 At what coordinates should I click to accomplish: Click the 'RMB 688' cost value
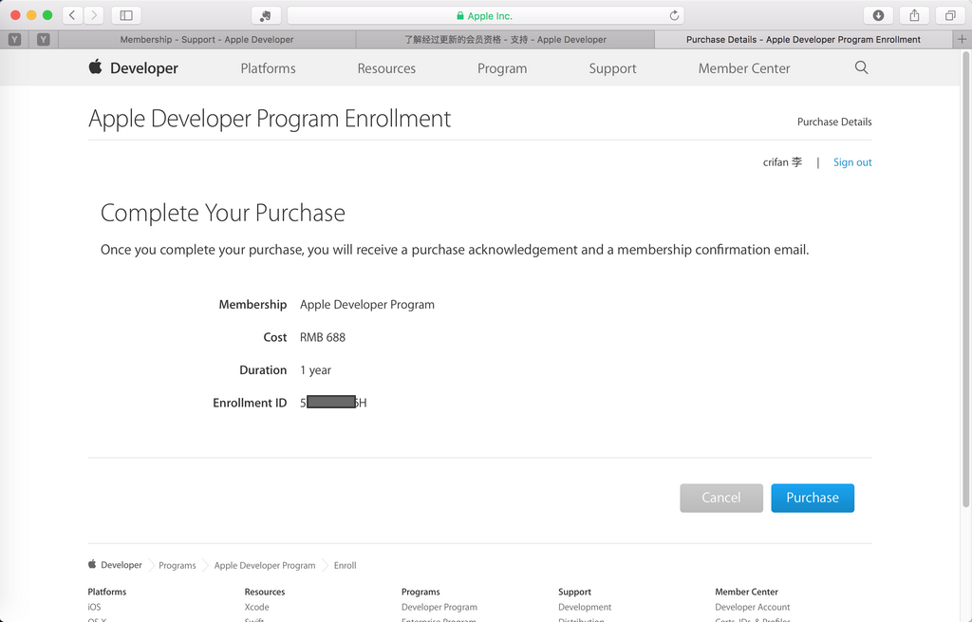pyautogui.click(x=323, y=337)
